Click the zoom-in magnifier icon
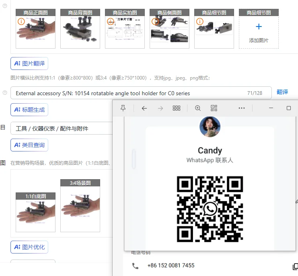Viewport: 298px width, 276px height. [198, 108]
